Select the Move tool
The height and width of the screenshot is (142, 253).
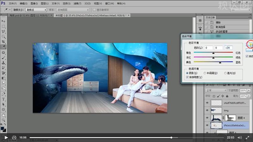(x=3, y=21)
